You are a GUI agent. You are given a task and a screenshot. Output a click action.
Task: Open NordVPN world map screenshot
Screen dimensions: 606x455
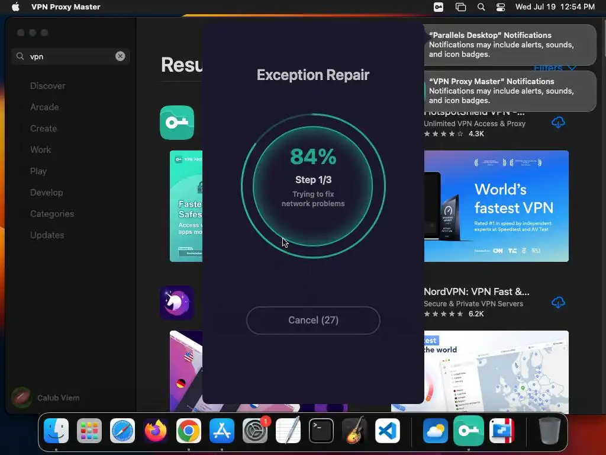point(497,371)
